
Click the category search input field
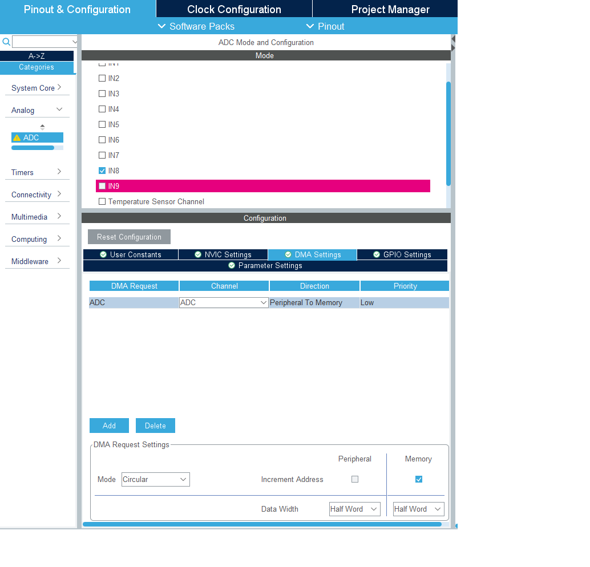[45, 42]
